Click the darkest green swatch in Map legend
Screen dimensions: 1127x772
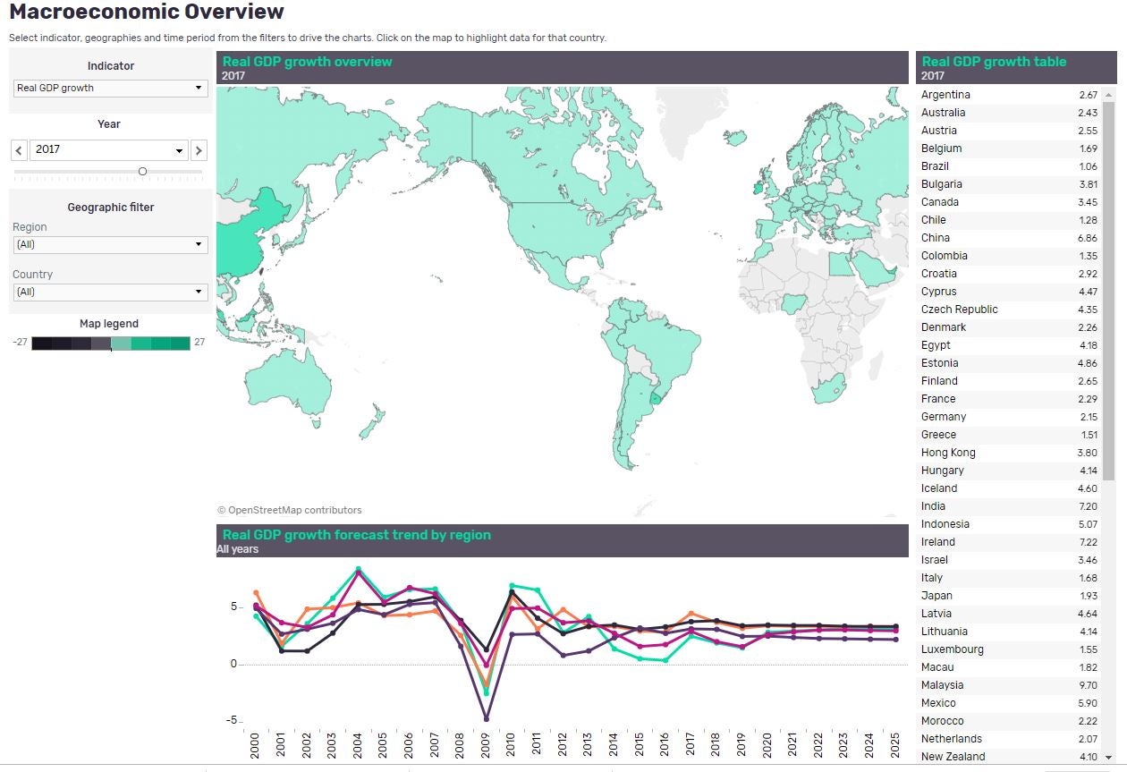pyautogui.click(x=181, y=343)
